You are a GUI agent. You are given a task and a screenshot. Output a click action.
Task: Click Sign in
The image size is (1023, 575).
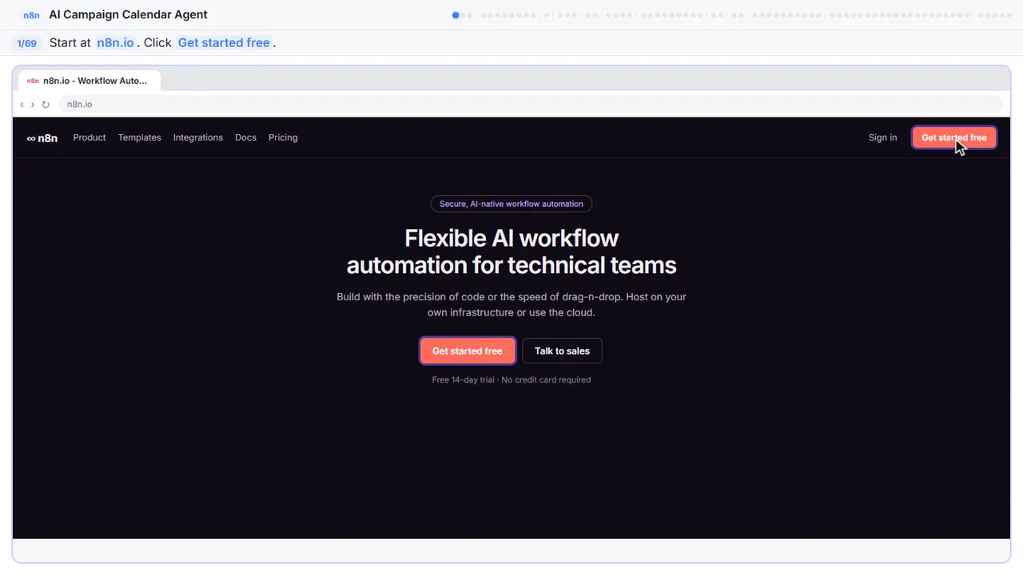click(x=882, y=137)
